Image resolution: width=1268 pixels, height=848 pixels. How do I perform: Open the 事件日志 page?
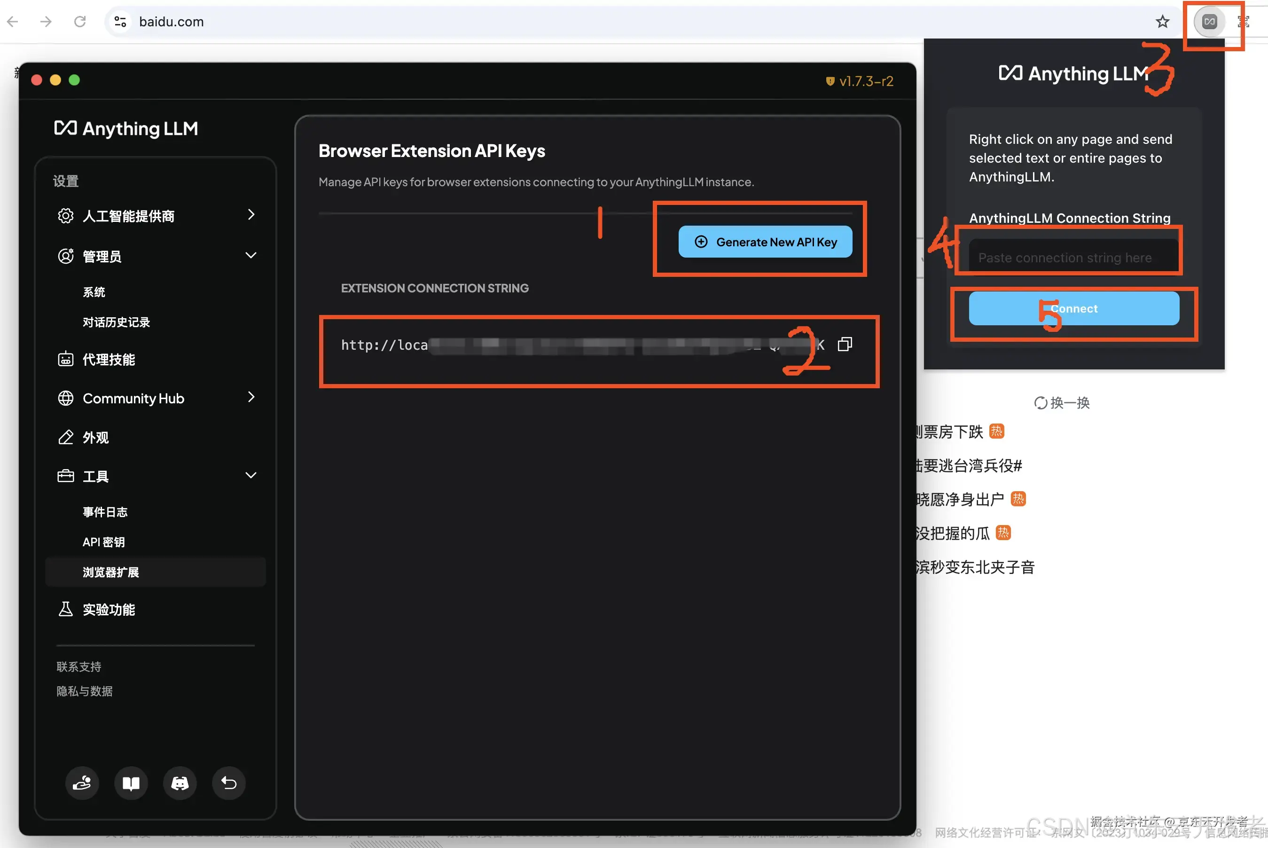coord(105,511)
